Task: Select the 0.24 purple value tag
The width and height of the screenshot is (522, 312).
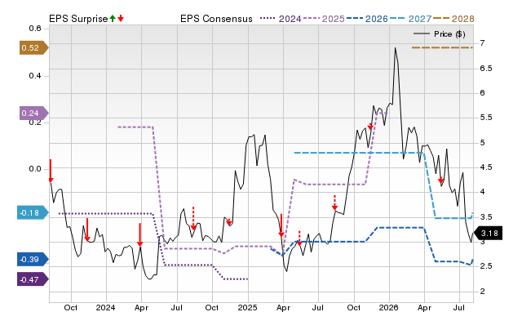Action: click(33, 113)
